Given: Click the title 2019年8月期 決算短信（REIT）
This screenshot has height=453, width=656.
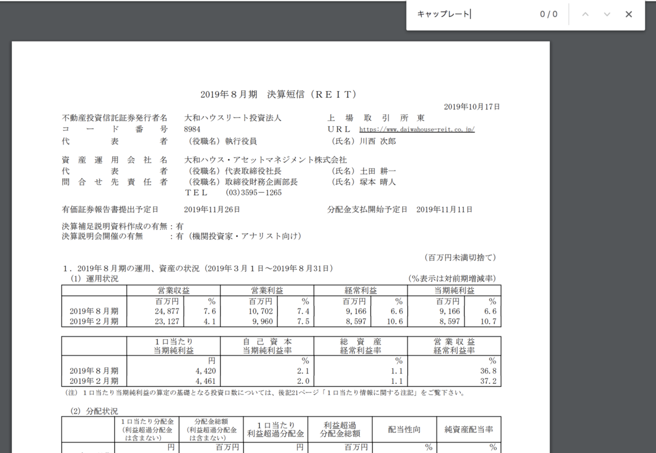Looking at the screenshot, I should (279, 94).
